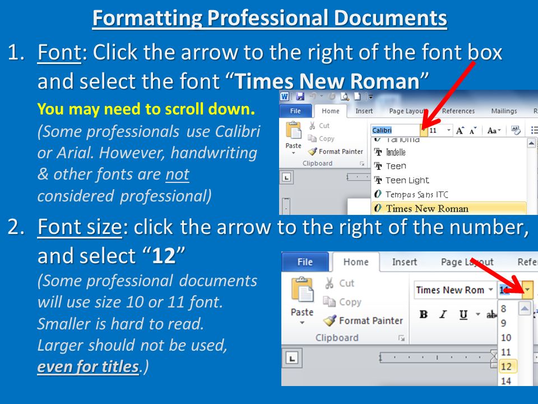Click the font box showing Times New Rom
Screen dimensions: 538x404
(450, 290)
